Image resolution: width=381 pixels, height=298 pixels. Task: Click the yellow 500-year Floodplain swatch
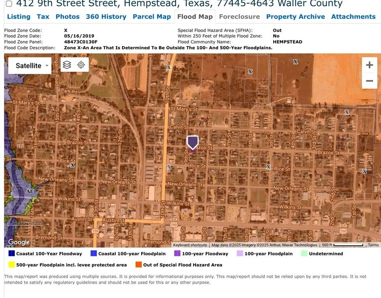(x=11, y=265)
